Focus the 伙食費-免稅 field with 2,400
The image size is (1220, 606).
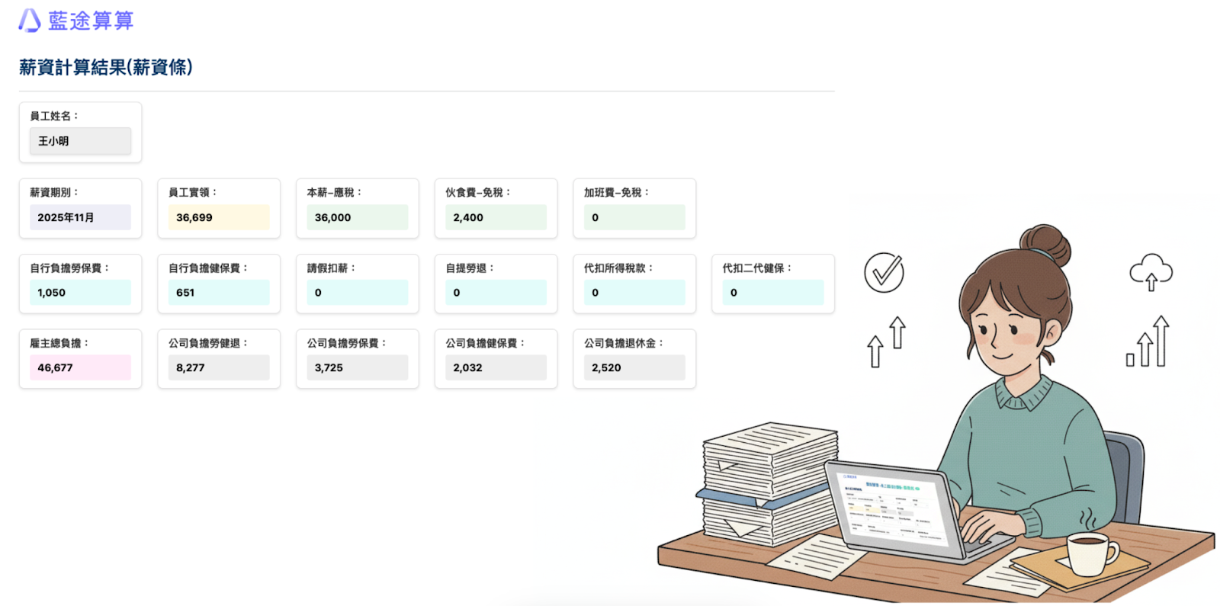tap(496, 217)
